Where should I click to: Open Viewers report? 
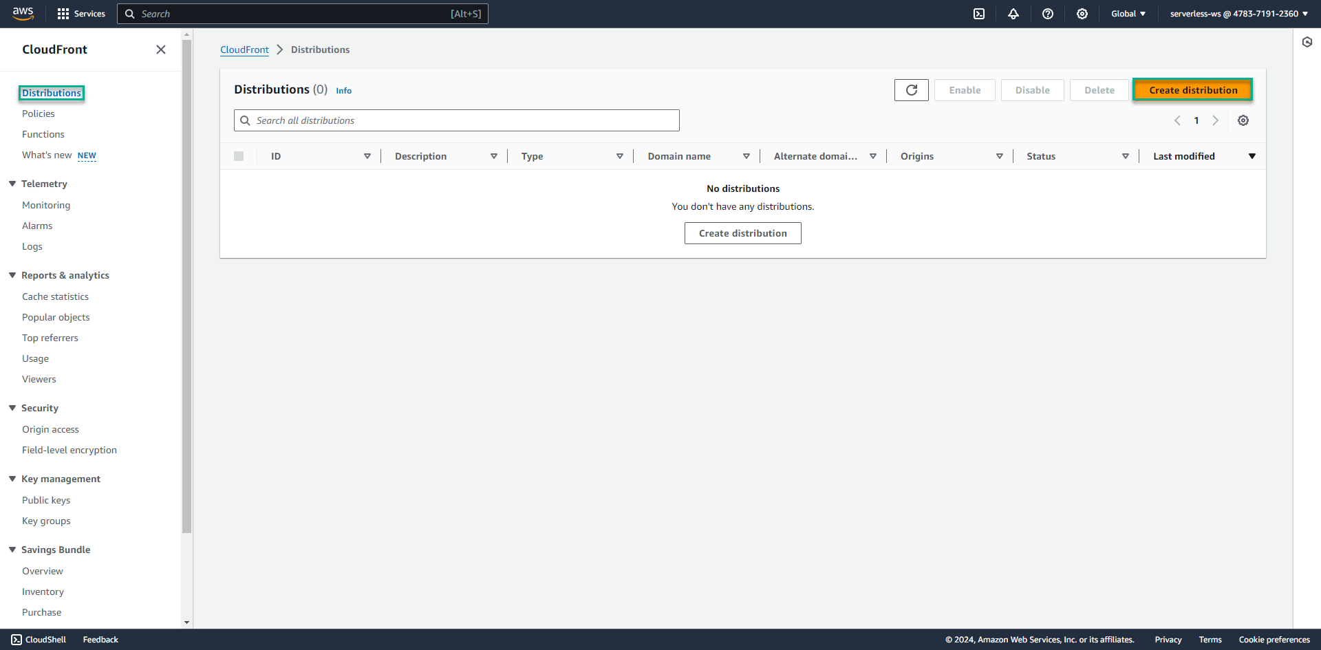pos(39,379)
